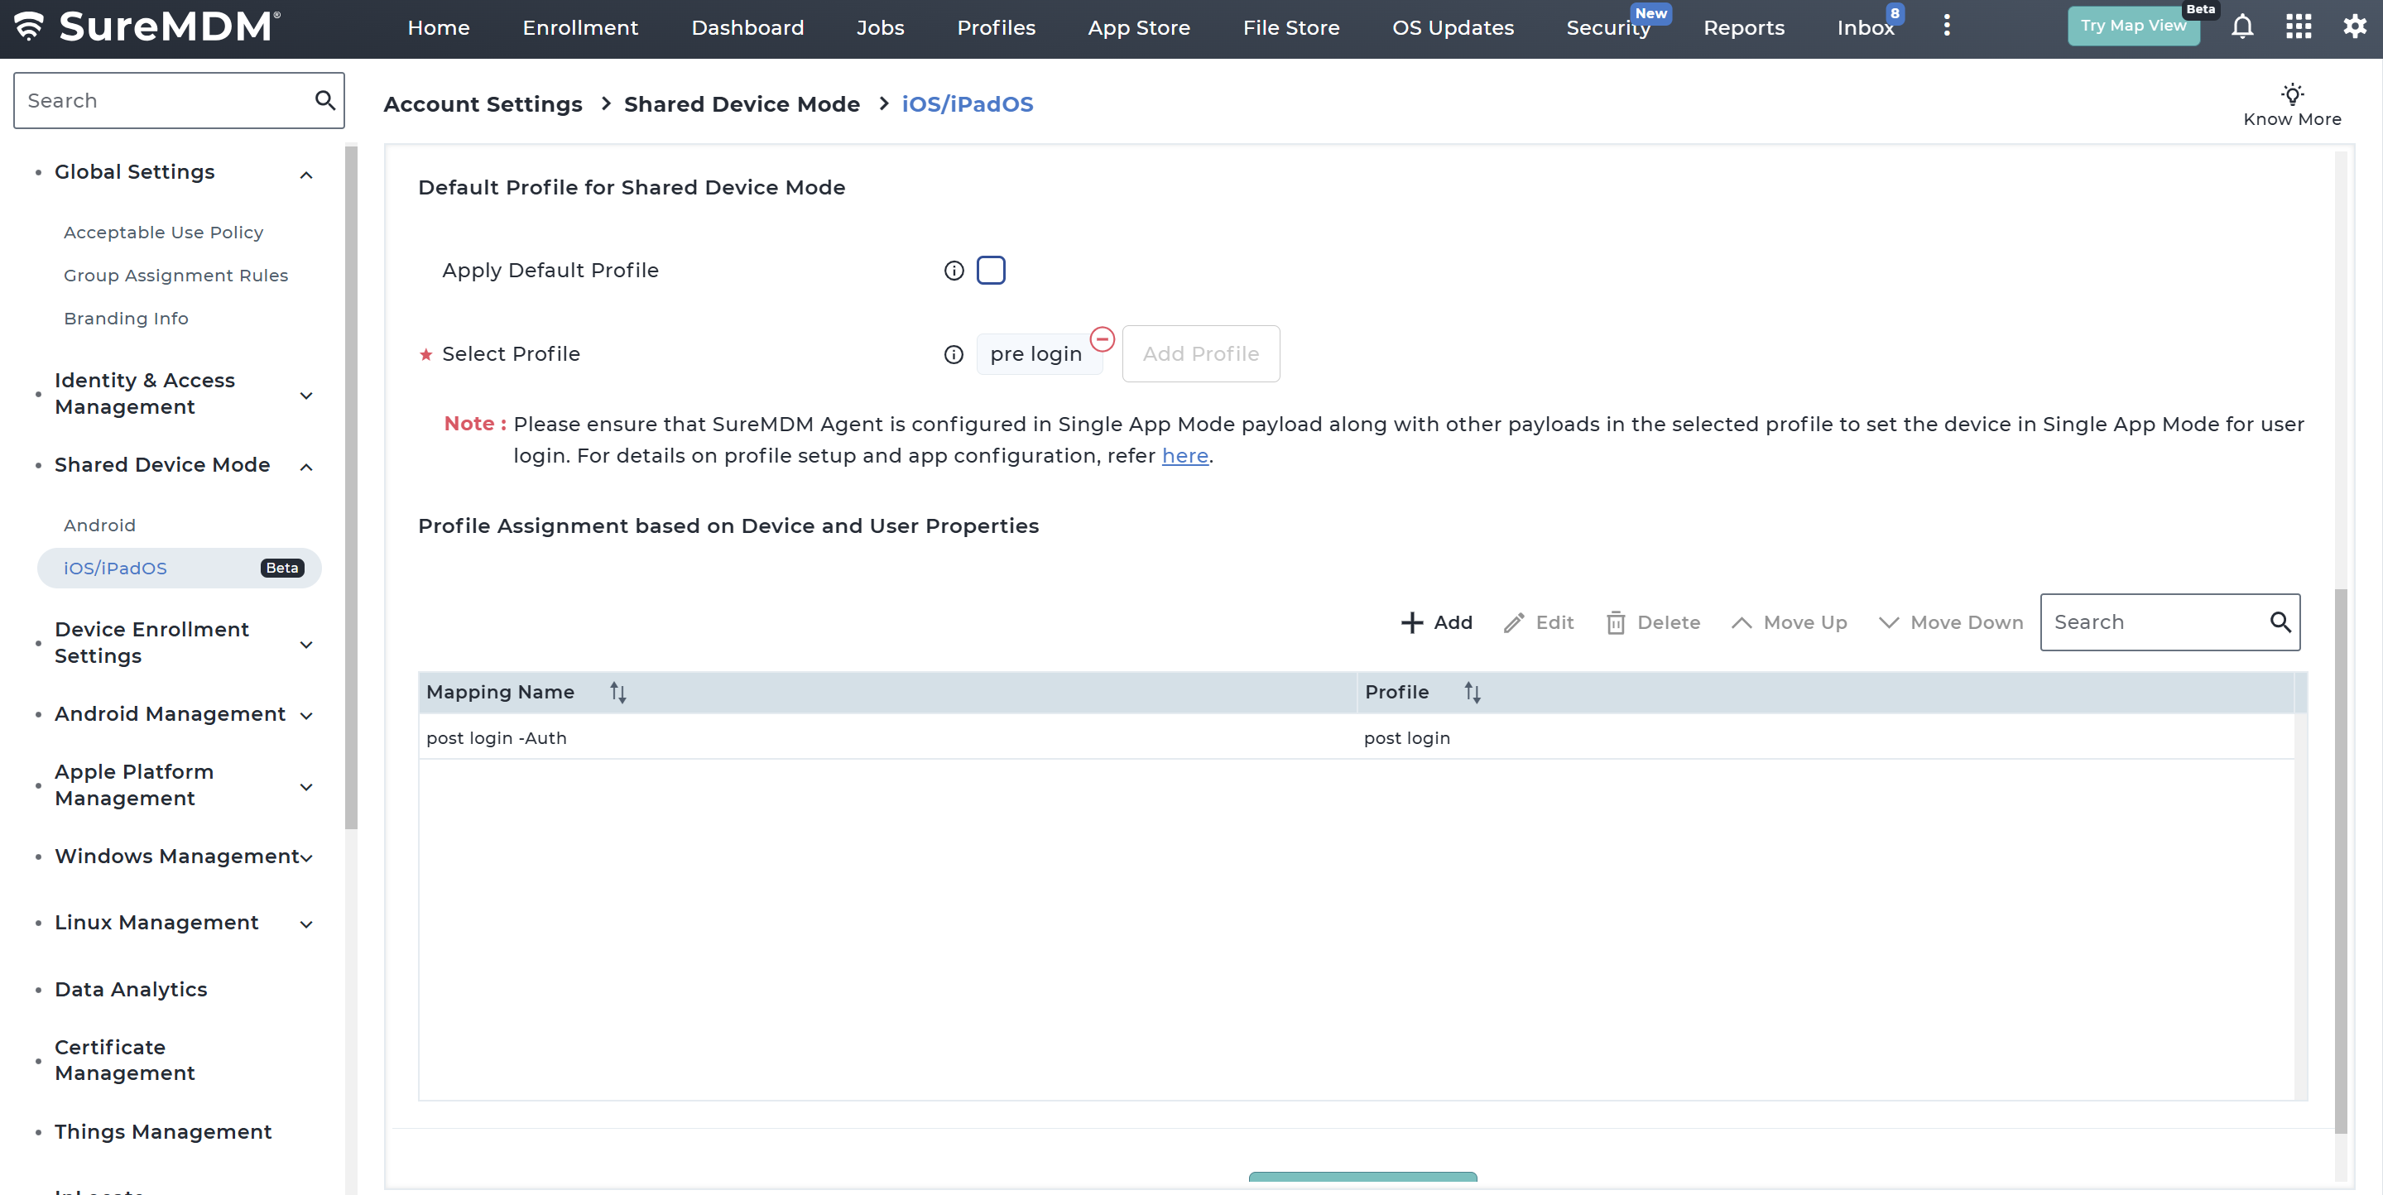2383x1195 pixels.
Task: Open the Profiles menu
Action: point(996,28)
